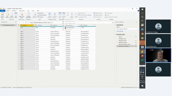Confirm formula with checkmark icon
The image size is (172, 96).
23,22
